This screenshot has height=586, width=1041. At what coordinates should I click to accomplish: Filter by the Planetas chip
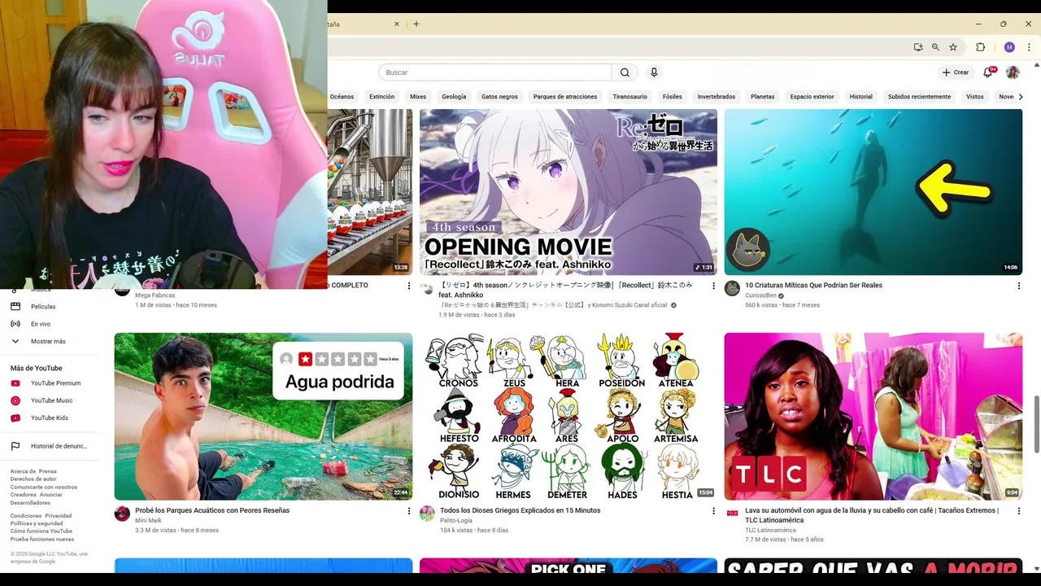[763, 97]
